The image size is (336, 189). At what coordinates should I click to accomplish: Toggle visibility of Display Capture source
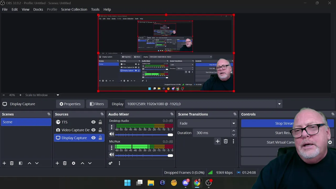click(x=93, y=138)
